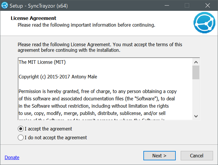The image size is (218, 165).
Task: Minimize the Setup window
Action: pos(166,5)
